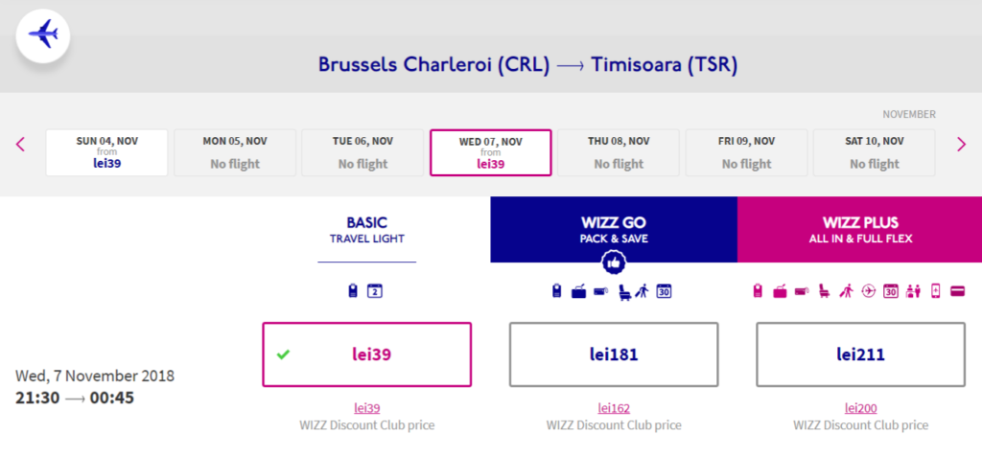Screen dimensions: 982x456
Task: Click the WIZZ GO thumbs-up recommended badge
Action: tap(614, 263)
